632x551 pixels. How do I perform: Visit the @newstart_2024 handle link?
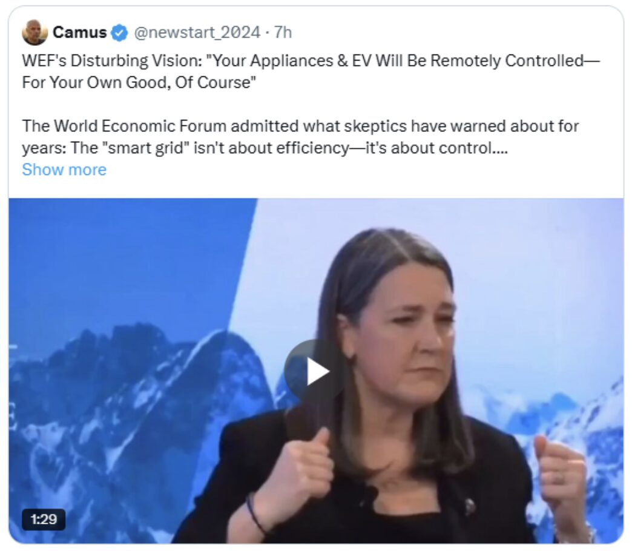197,32
